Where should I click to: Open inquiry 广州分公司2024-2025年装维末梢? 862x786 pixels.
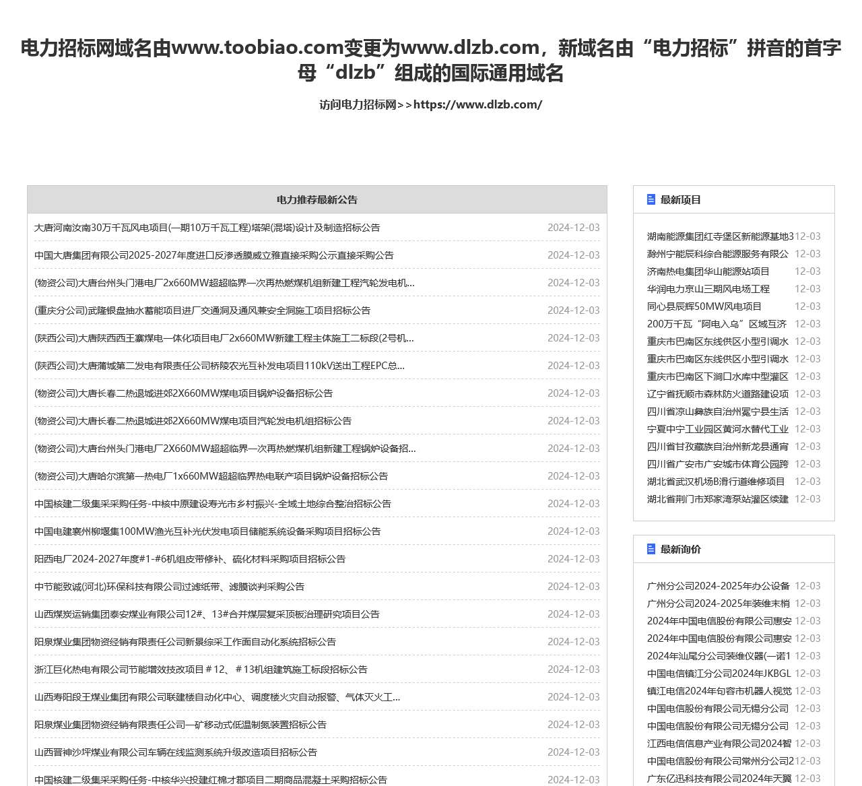(719, 603)
